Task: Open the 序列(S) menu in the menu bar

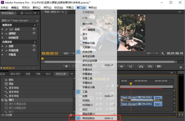Action: coord(47,8)
